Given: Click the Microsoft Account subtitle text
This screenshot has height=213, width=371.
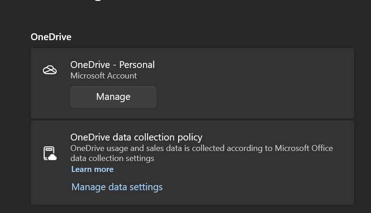Looking at the screenshot, I should pyautogui.click(x=104, y=76).
